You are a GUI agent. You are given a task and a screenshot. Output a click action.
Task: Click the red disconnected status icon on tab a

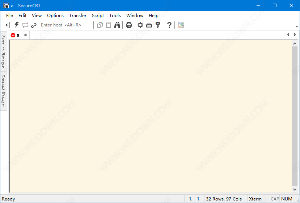click(x=13, y=35)
